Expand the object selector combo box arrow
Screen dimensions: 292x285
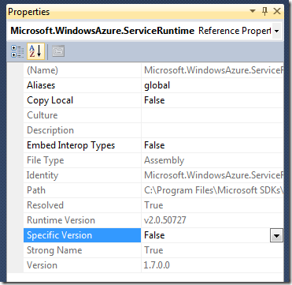[276, 32]
